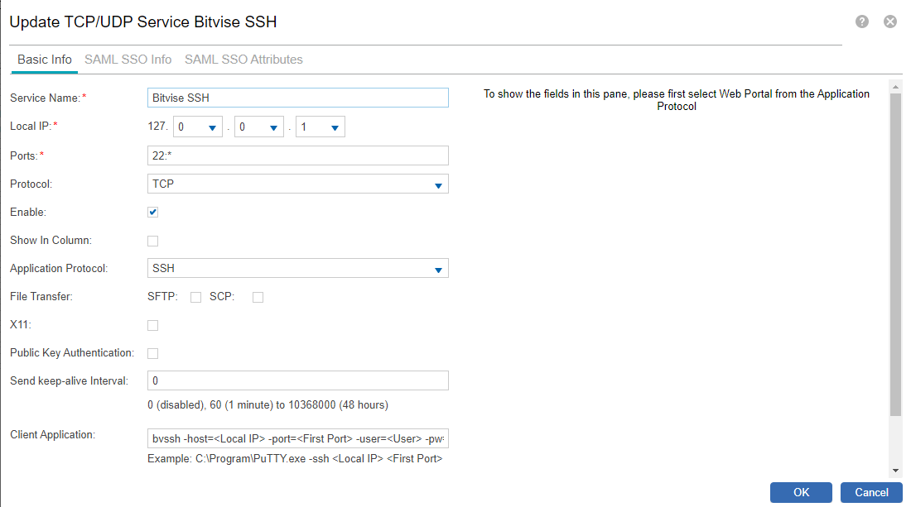Click the Client Application command field
The image size is (911, 507).
(x=297, y=438)
